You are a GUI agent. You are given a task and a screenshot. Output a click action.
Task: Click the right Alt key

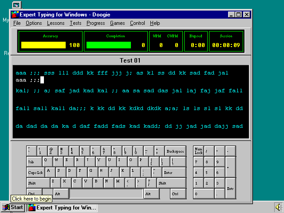[152, 194]
